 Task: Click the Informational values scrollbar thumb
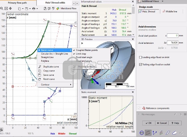133,10
